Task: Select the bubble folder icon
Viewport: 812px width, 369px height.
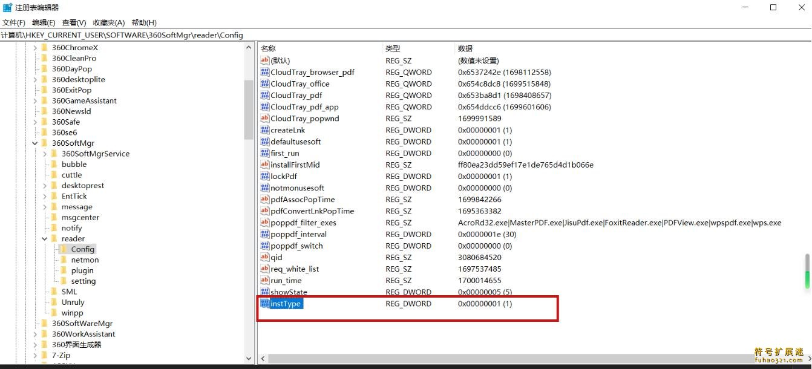Action: tap(54, 164)
